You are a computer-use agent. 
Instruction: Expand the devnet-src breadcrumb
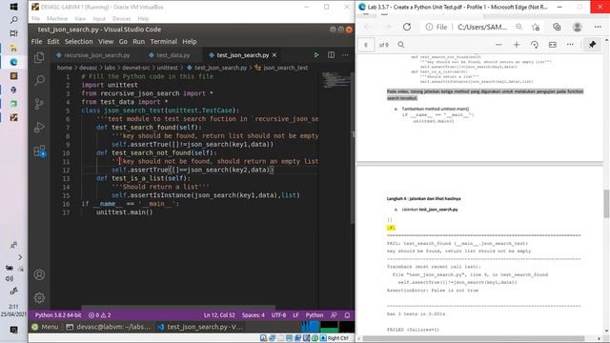[x=135, y=68]
